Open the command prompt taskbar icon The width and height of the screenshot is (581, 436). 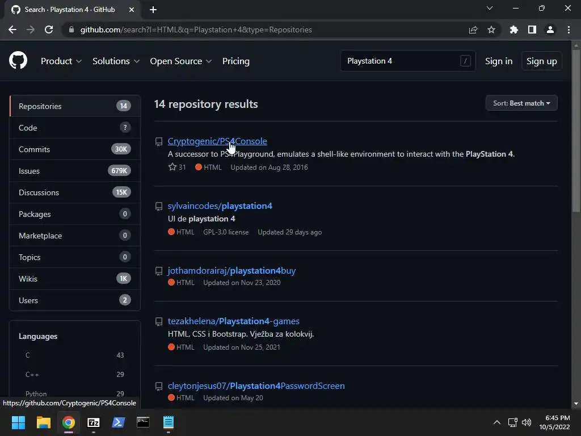coord(143,422)
